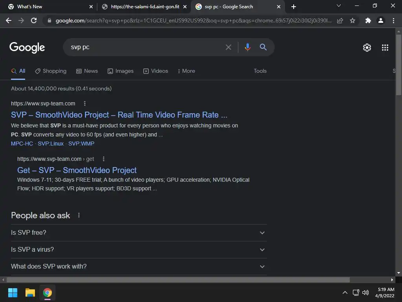Open Windows Start menu

[13, 293]
